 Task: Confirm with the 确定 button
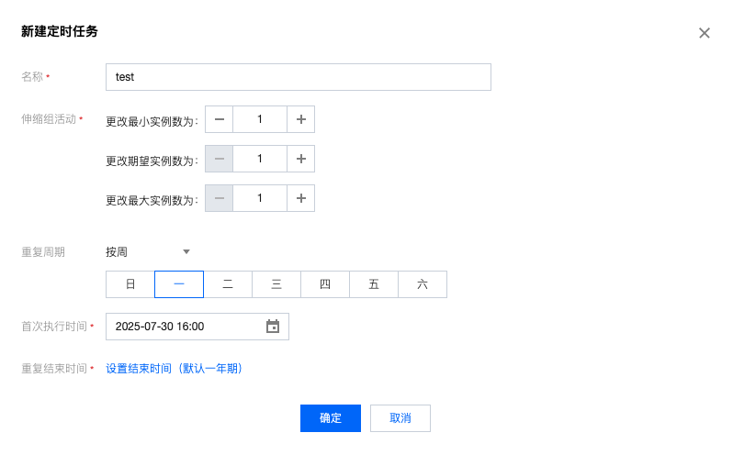point(331,418)
